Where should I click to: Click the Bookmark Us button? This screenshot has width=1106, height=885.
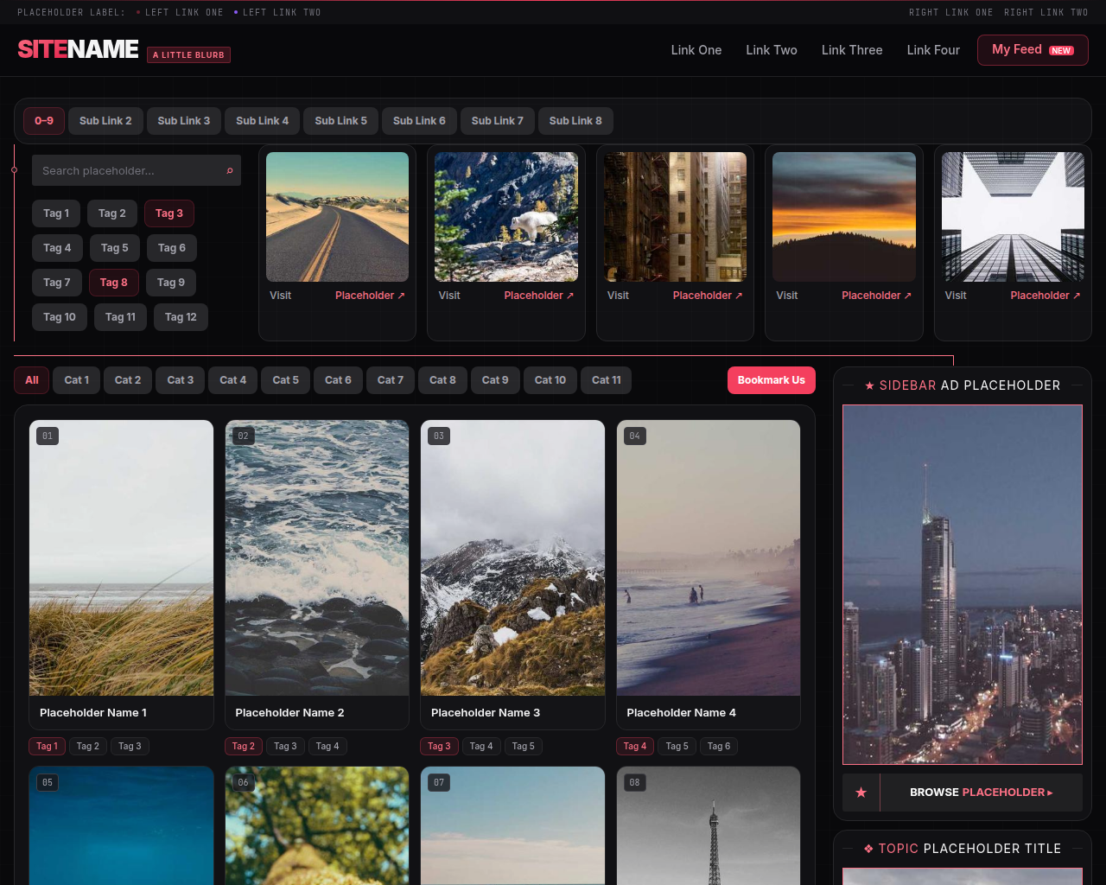coord(772,380)
